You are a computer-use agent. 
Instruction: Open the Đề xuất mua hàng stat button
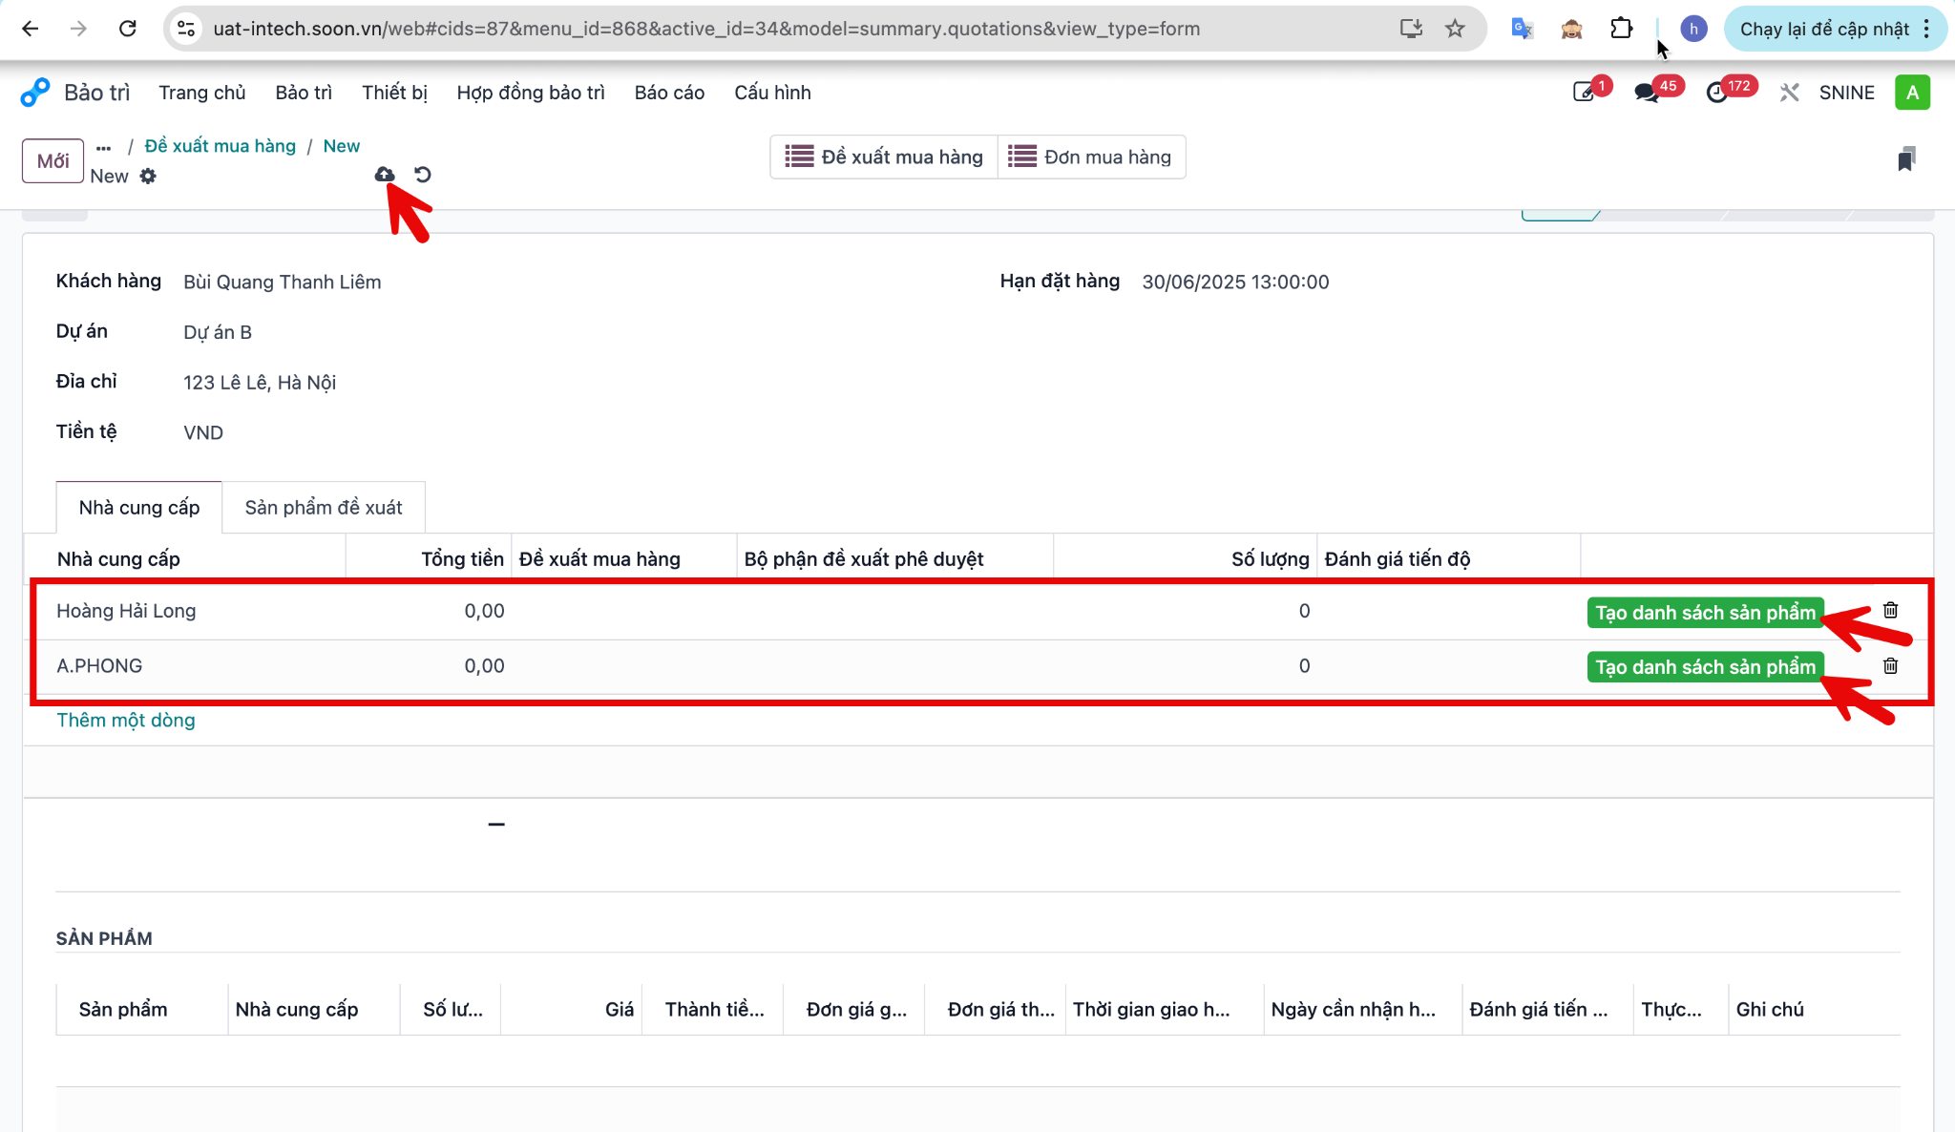click(884, 157)
